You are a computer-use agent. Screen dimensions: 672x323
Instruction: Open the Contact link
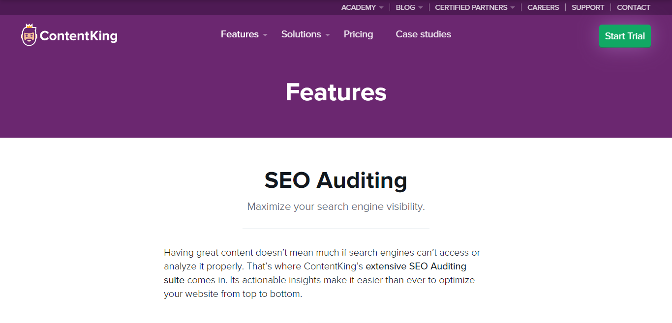(634, 7)
